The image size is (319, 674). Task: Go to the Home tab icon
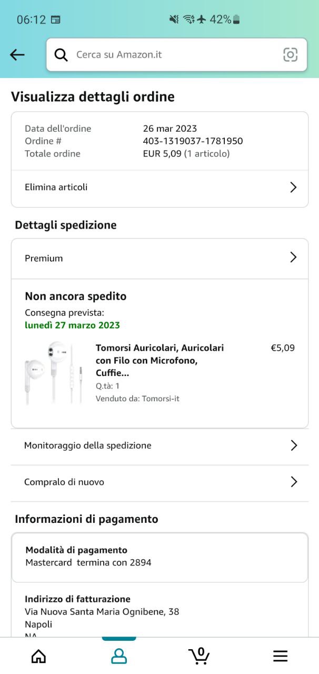pos(38,656)
